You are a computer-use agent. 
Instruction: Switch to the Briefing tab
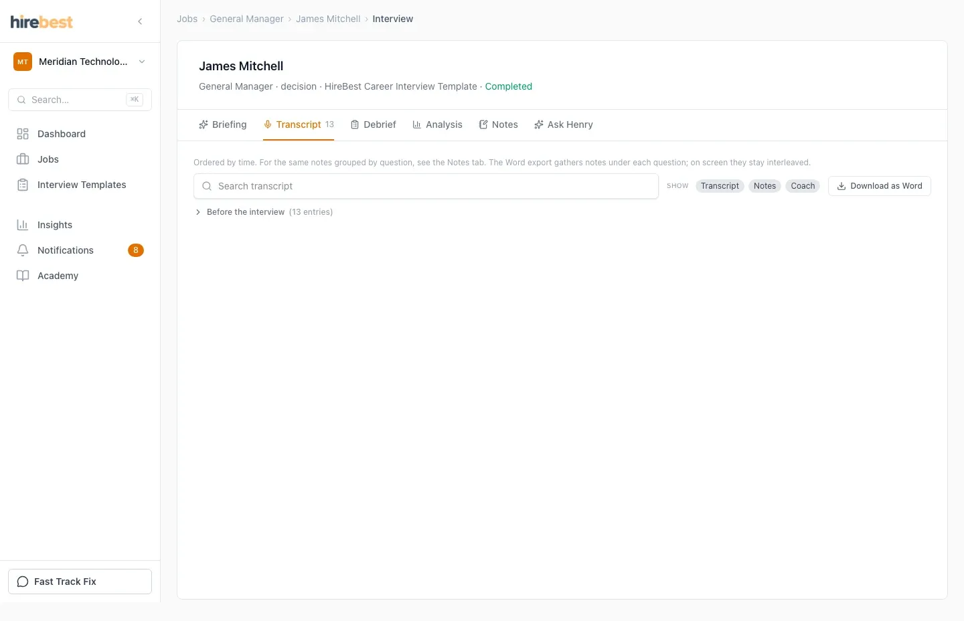tap(223, 124)
